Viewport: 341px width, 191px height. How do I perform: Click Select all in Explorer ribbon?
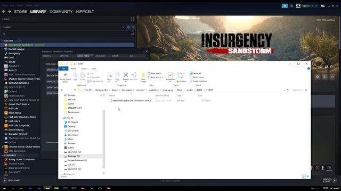(196, 73)
